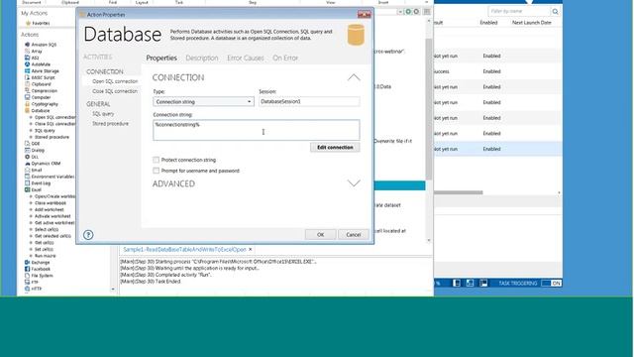
Task: Click the task list horizontal scrollbar
Action: click(458, 192)
